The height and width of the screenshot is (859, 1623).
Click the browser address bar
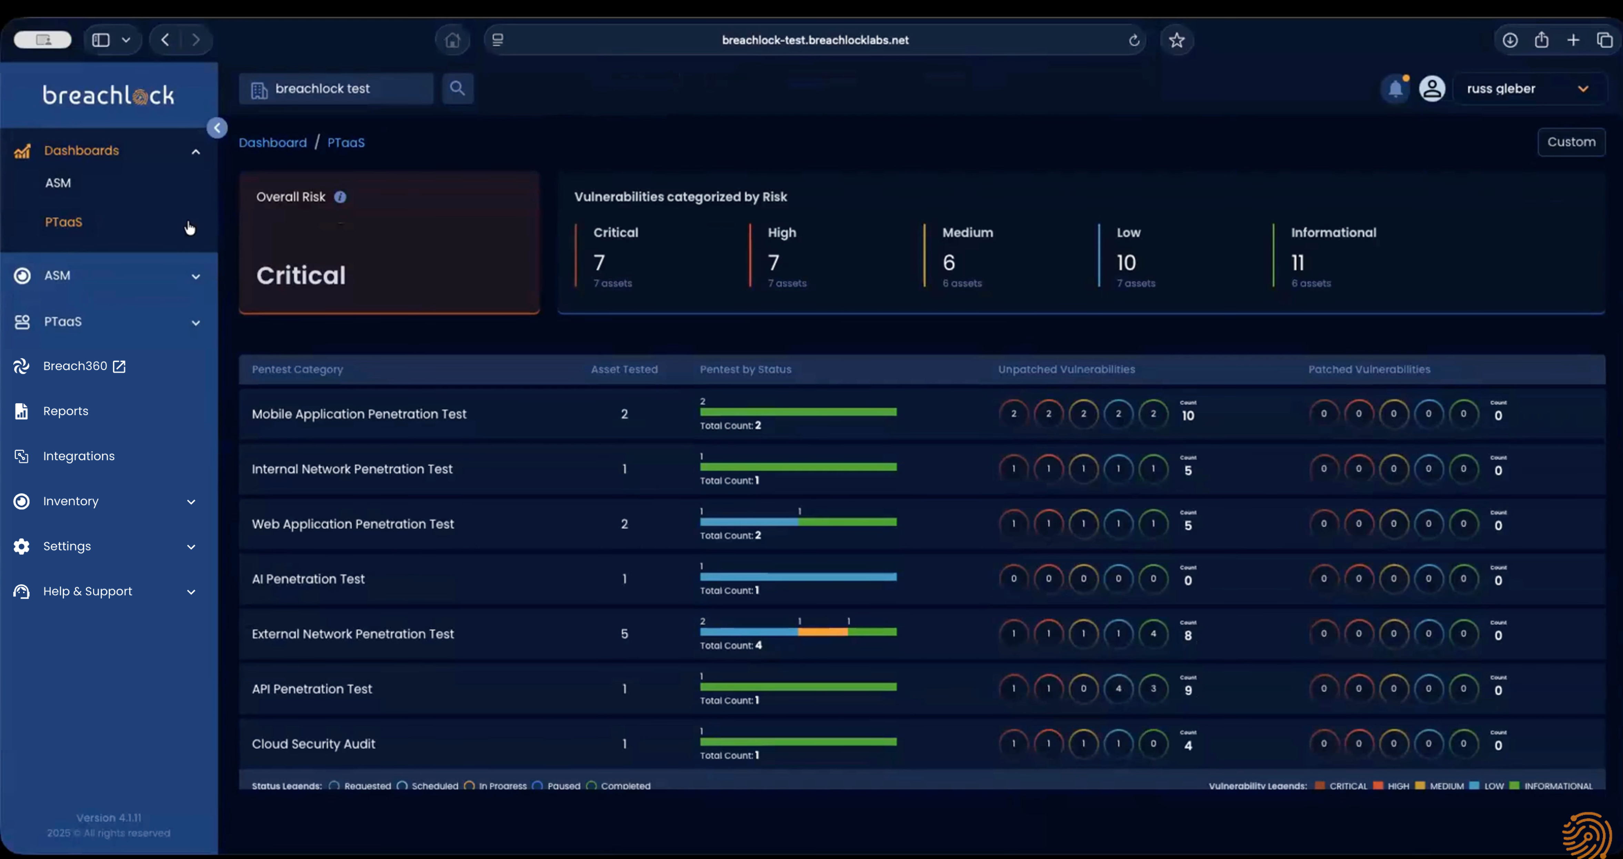[815, 40]
